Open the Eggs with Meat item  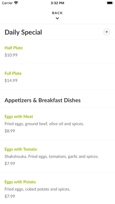58,124
